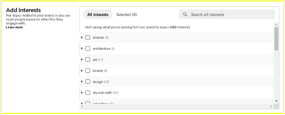
Task: Click the vertical scrollbar down arrow
Action: (x=276, y=101)
